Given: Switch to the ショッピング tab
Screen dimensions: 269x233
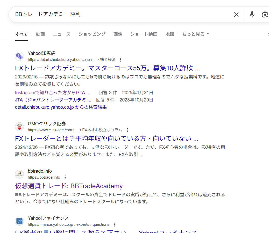Looking at the screenshot, I should point(92,34).
